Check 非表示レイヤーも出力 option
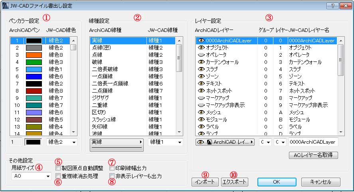 point(112,176)
